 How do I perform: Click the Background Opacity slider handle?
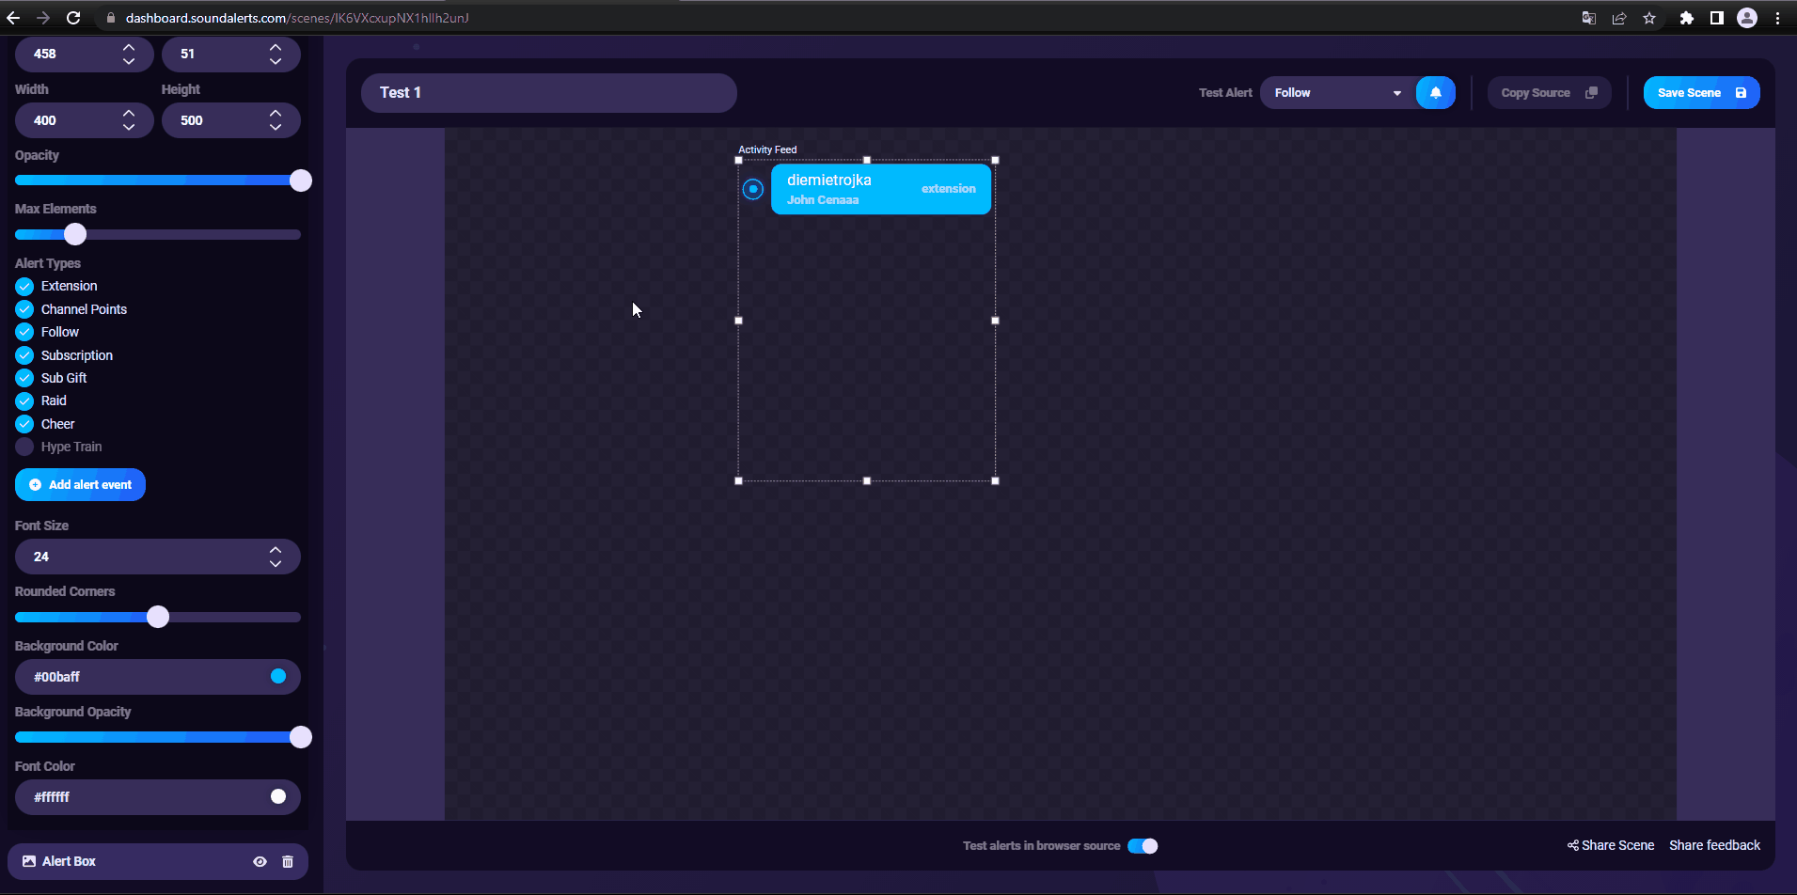(301, 737)
